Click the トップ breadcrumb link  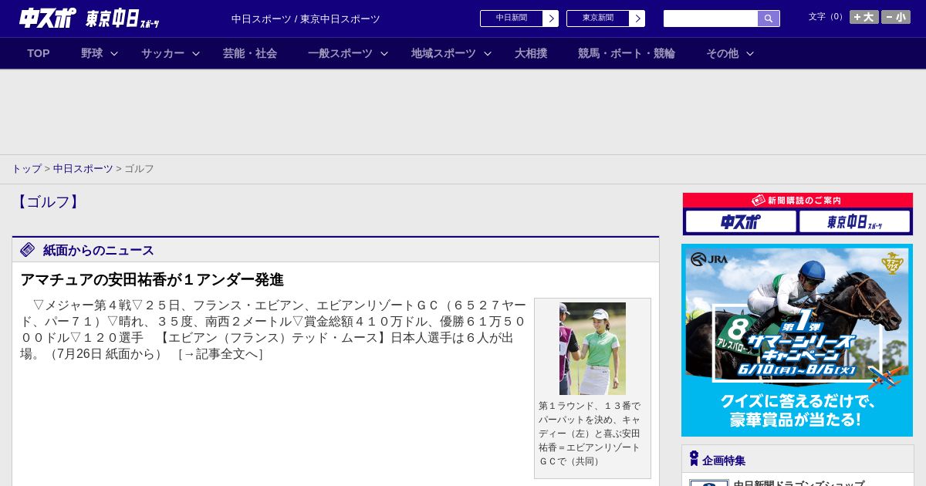coord(26,168)
